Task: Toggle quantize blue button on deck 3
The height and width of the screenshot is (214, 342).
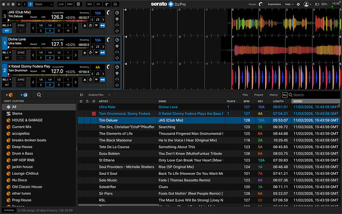Action: tap(103, 26)
